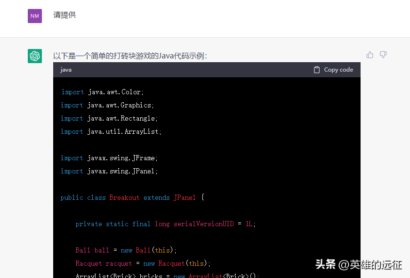Click the line import java.util.ArrayList;
The image size is (410, 278).
[x=111, y=131]
